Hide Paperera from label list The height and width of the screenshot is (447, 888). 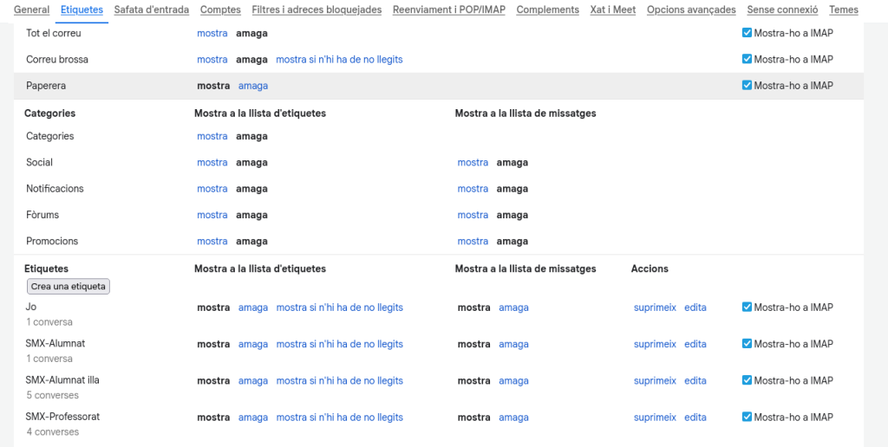click(x=253, y=86)
